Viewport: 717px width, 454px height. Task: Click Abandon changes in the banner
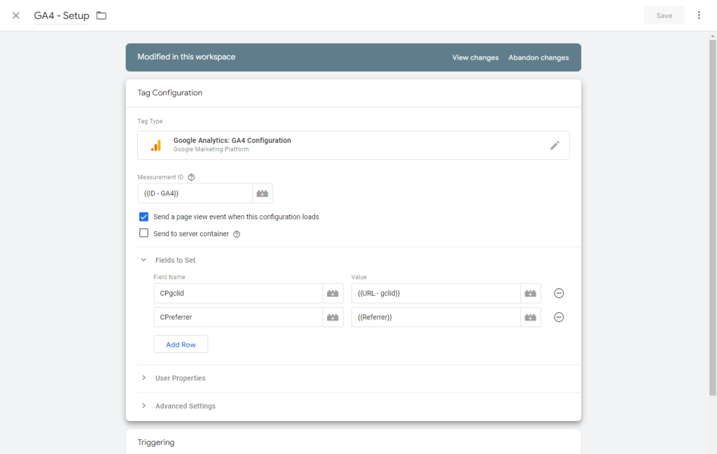(538, 57)
